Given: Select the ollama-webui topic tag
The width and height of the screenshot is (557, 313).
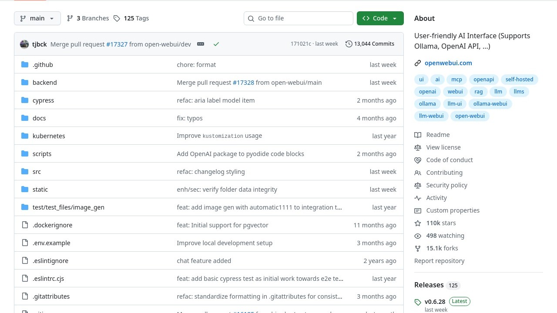Looking at the screenshot, I should 490,104.
